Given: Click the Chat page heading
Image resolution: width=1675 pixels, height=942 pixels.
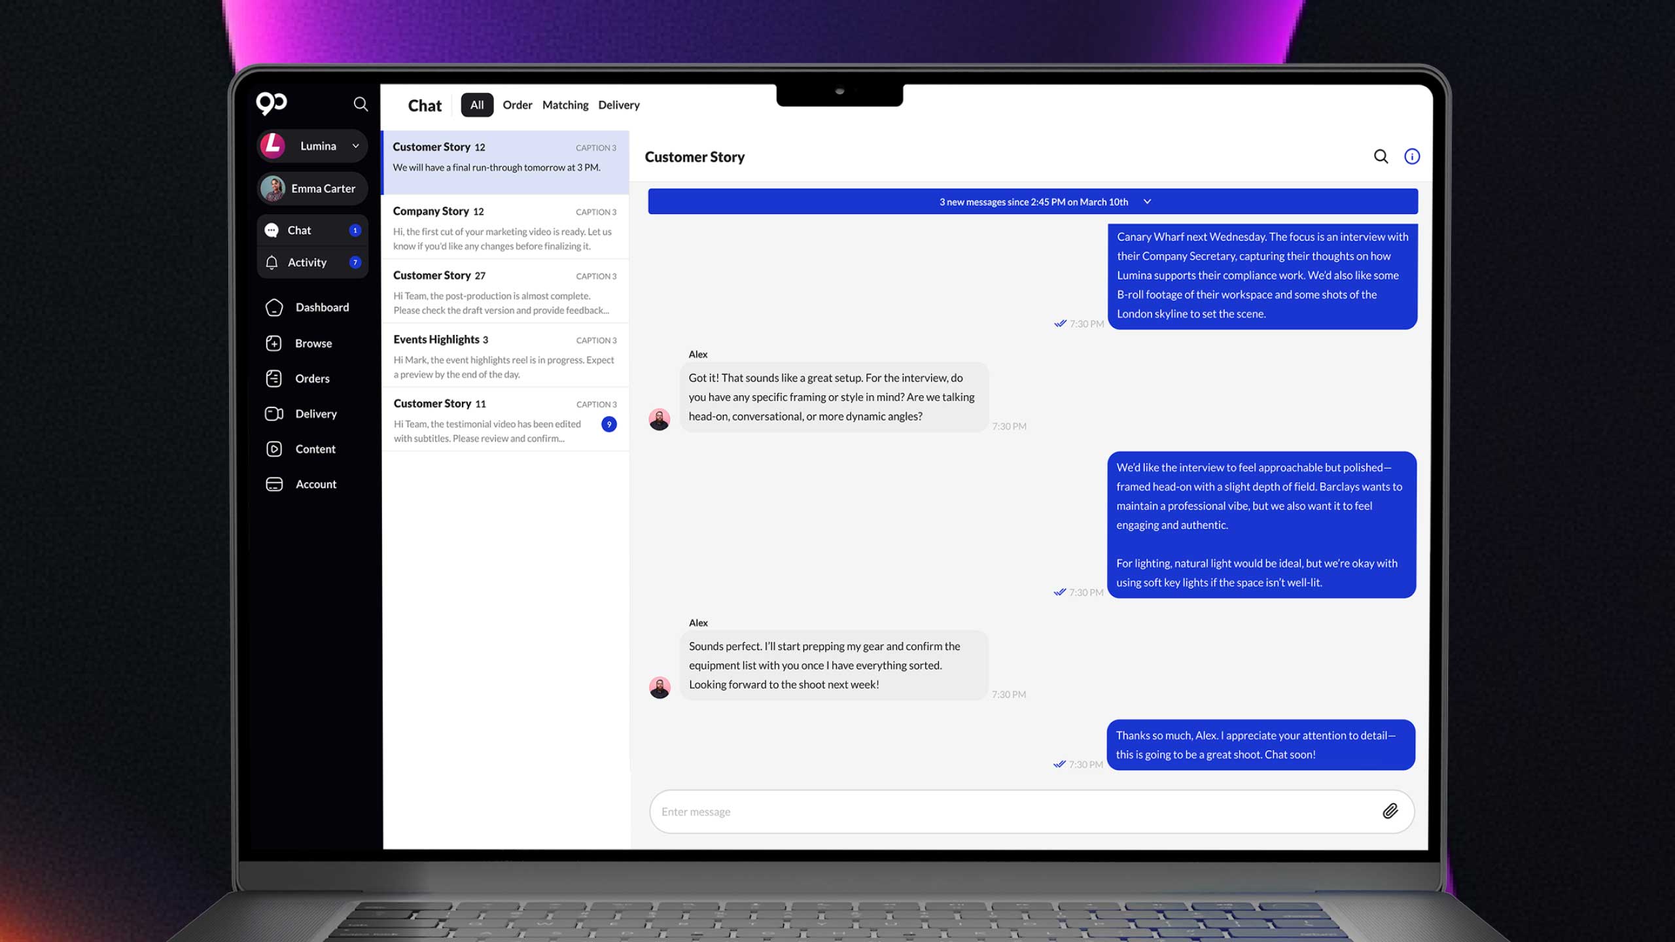Looking at the screenshot, I should [x=425, y=105].
